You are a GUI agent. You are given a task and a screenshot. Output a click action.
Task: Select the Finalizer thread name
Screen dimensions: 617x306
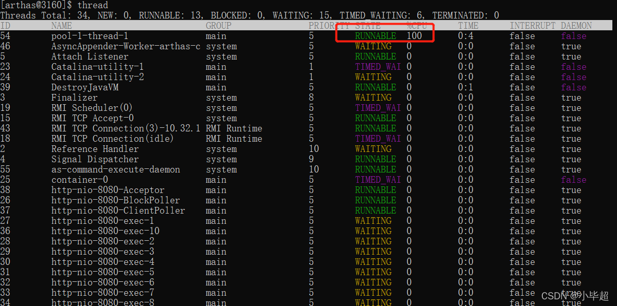[x=75, y=98]
